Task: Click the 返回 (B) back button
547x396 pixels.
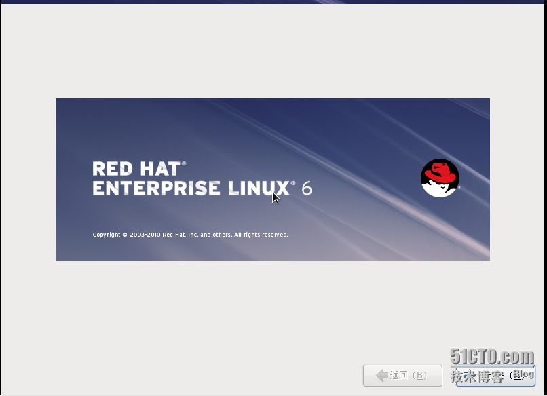Action: tap(402, 376)
